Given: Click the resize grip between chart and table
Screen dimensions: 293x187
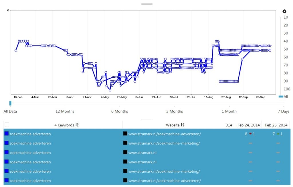Looking at the screenshot, I should (x=147, y=120).
